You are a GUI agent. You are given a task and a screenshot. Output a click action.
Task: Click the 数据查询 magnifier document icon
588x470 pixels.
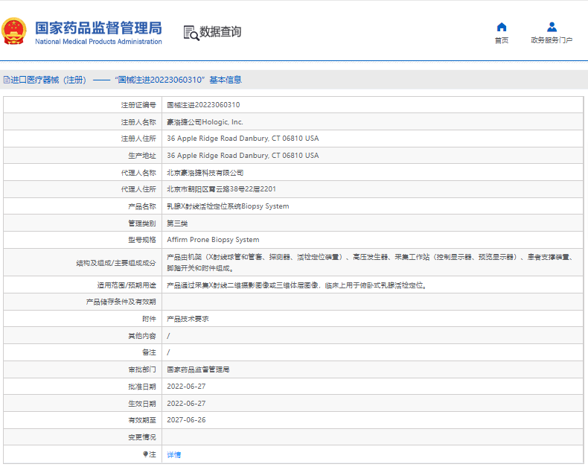(x=191, y=32)
